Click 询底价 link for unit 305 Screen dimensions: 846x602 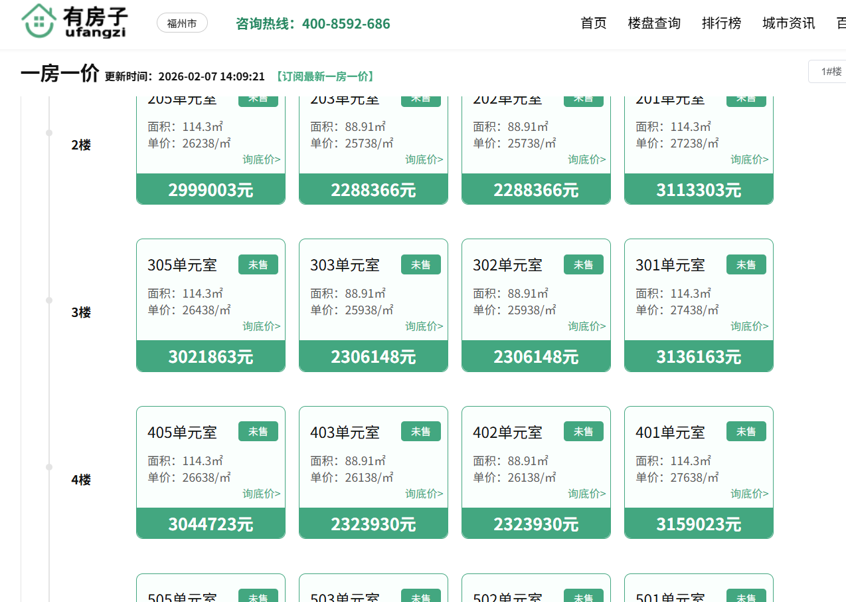[261, 326]
